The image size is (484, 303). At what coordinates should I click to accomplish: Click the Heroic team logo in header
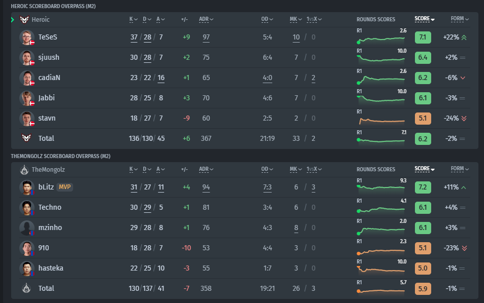click(x=24, y=19)
